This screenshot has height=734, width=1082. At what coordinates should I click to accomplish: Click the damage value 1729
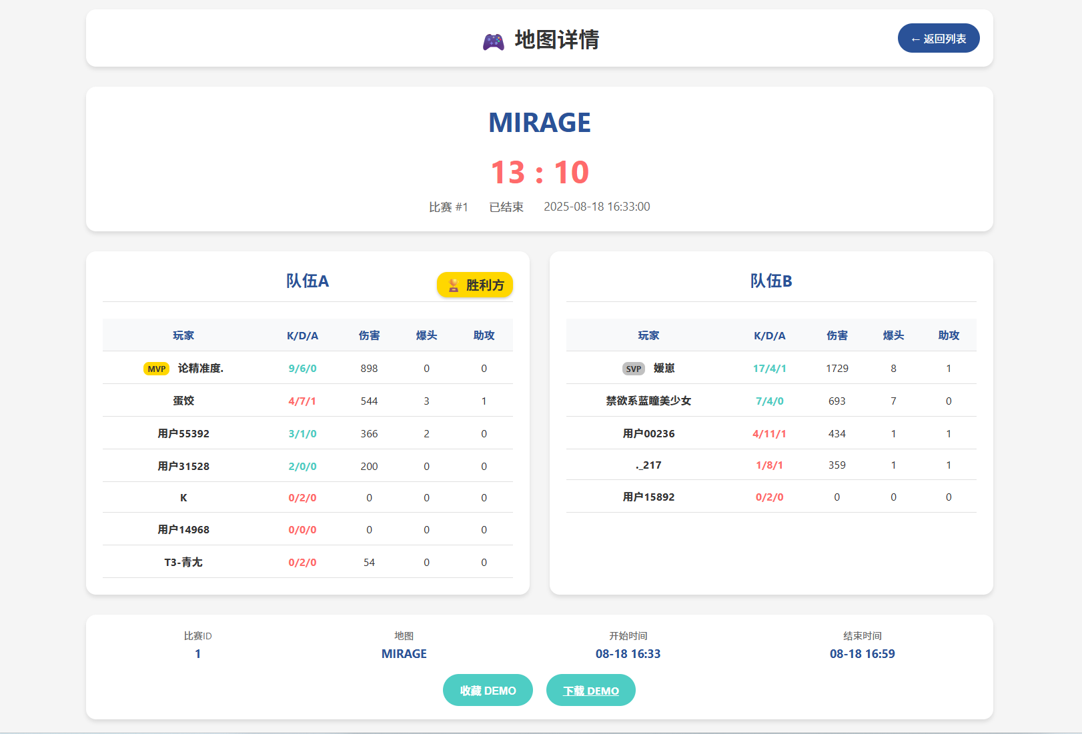837,368
